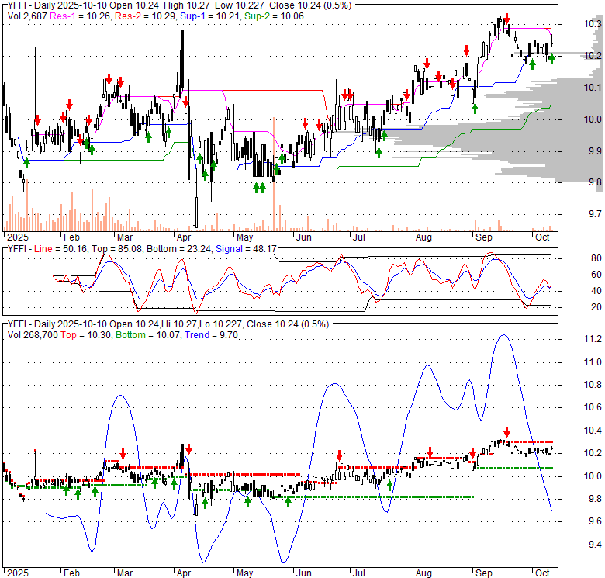Click the 'Apr' month label under the bottom chart
The image size is (605, 578).
coord(184,573)
